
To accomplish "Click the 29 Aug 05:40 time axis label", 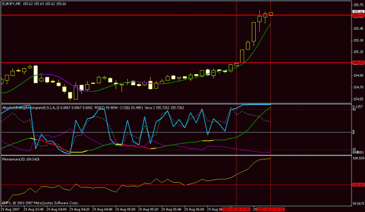I will (x=171, y=210).
